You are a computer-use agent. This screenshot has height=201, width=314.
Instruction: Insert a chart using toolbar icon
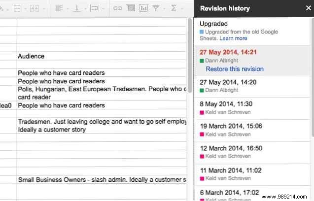click(x=143, y=8)
